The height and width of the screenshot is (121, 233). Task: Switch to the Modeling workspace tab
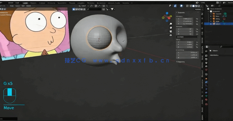pyautogui.click(x=33, y=3)
